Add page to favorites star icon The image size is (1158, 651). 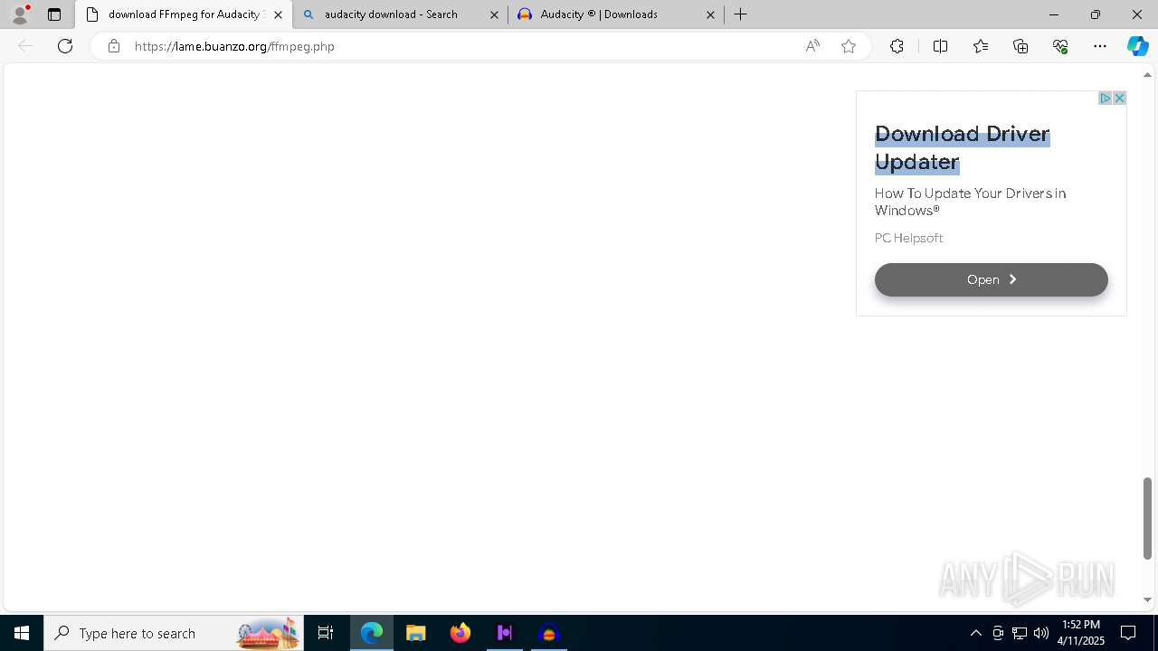coord(849,46)
